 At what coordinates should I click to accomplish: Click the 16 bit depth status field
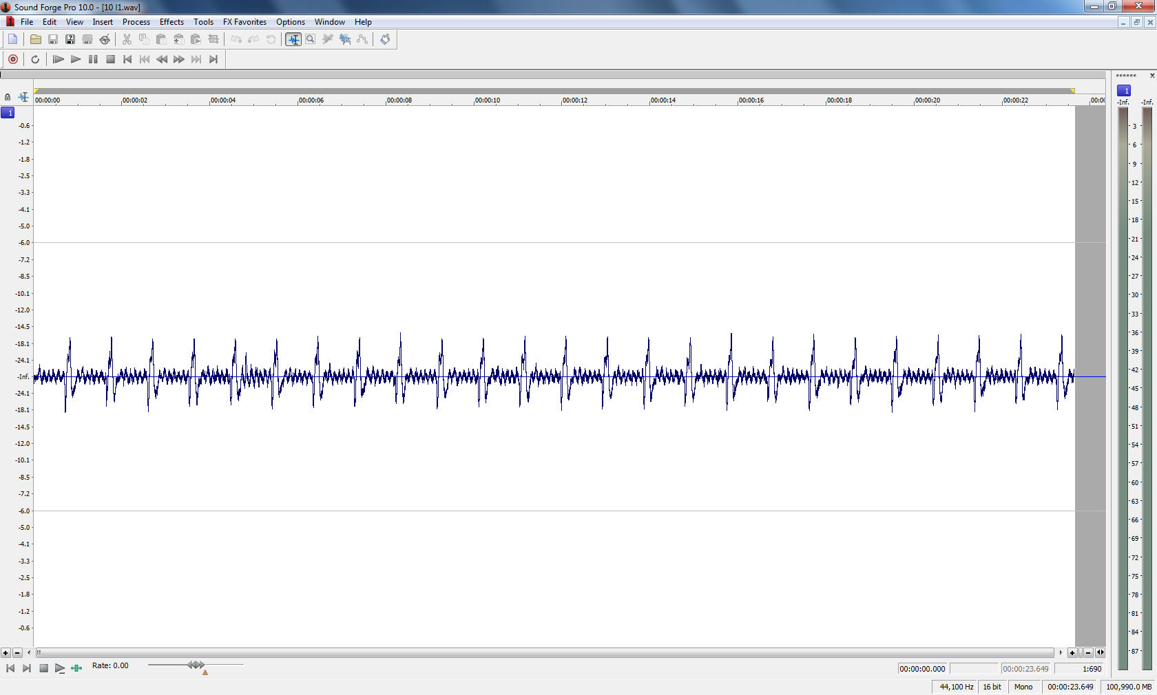click(992, 687)
